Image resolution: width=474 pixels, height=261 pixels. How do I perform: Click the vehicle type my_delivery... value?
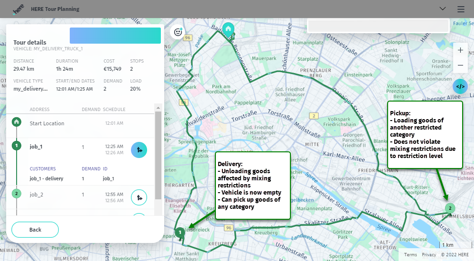pyautogui.click(x=30, y=89)
